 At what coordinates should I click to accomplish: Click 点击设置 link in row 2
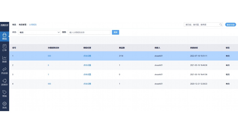(x=87, y=65)
